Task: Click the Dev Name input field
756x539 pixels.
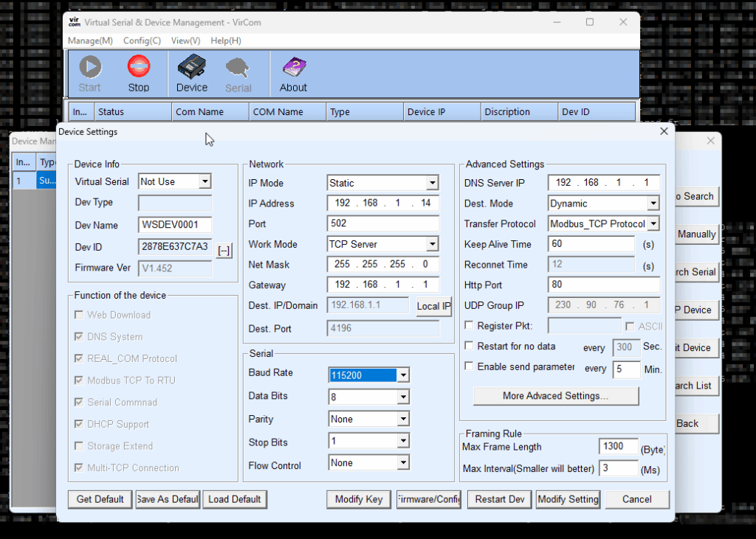Action: [x=175, y=225]
